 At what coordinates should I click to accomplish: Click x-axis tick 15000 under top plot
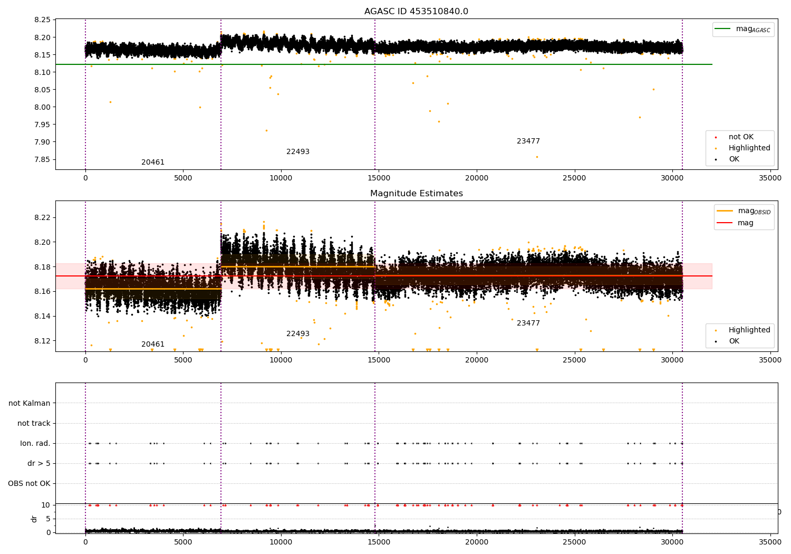[379, 178]
